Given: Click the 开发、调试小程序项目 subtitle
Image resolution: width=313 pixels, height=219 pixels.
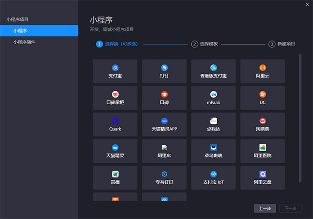Looking at the screenshot, I should coord(112,29).
